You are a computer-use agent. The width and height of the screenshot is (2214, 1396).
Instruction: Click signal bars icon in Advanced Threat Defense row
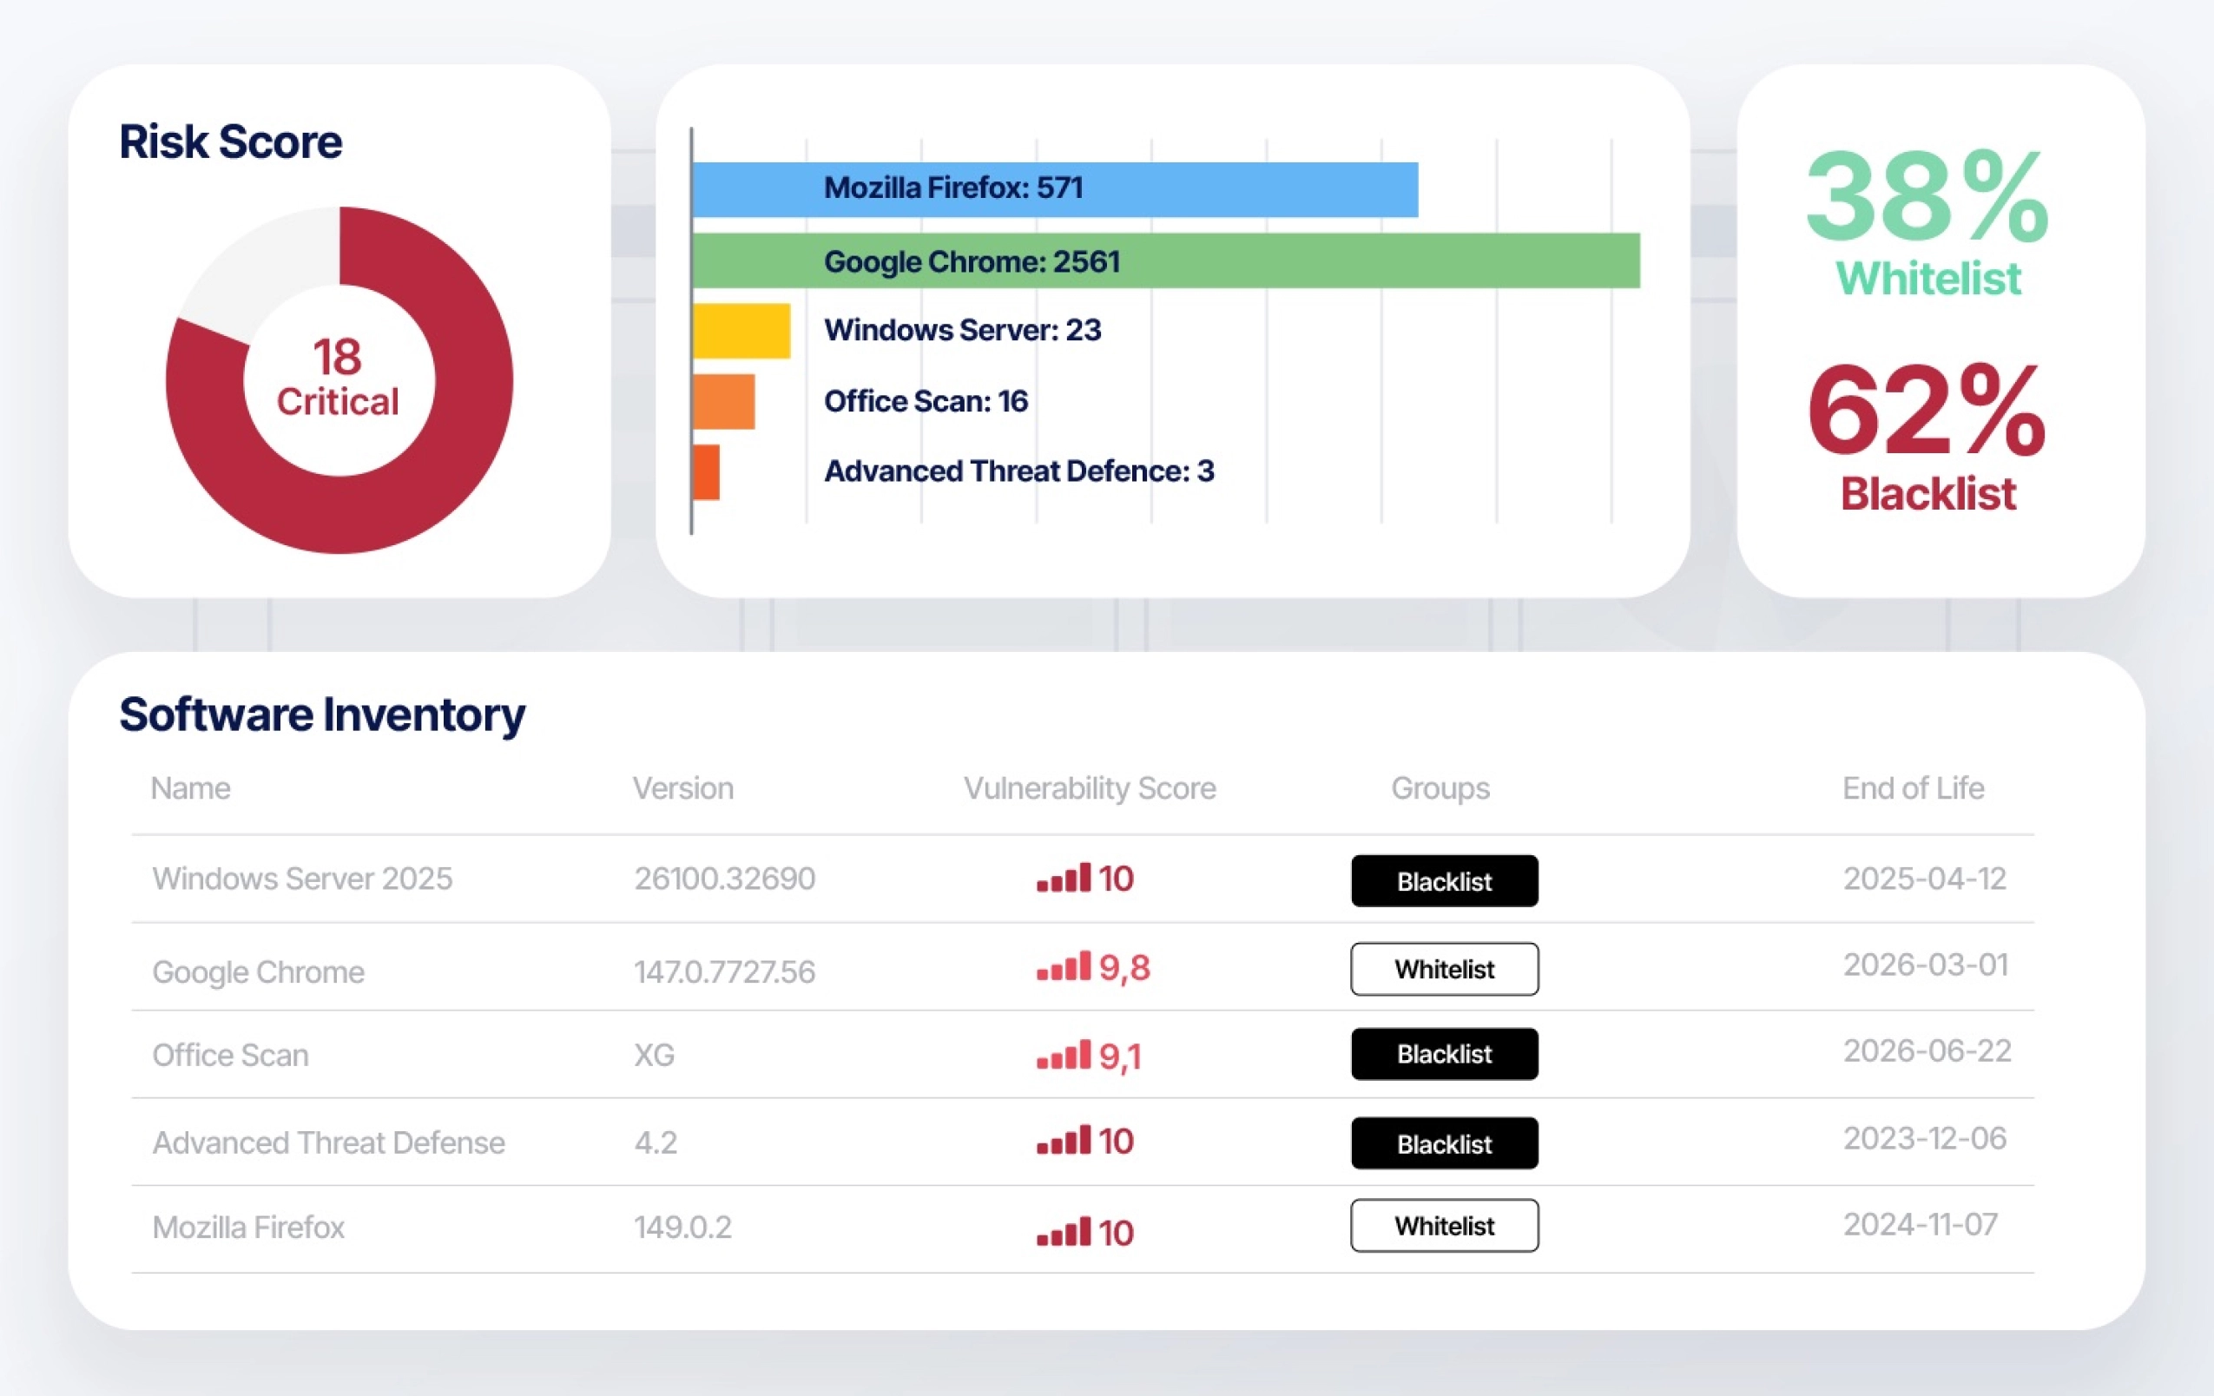[1063, 1141]
